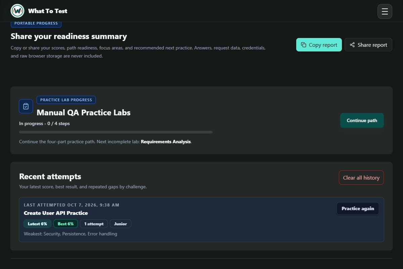This screenshot has width=403, height=269.
Task: Click the What To Test logo icon
Action: (x=17, y=11)
